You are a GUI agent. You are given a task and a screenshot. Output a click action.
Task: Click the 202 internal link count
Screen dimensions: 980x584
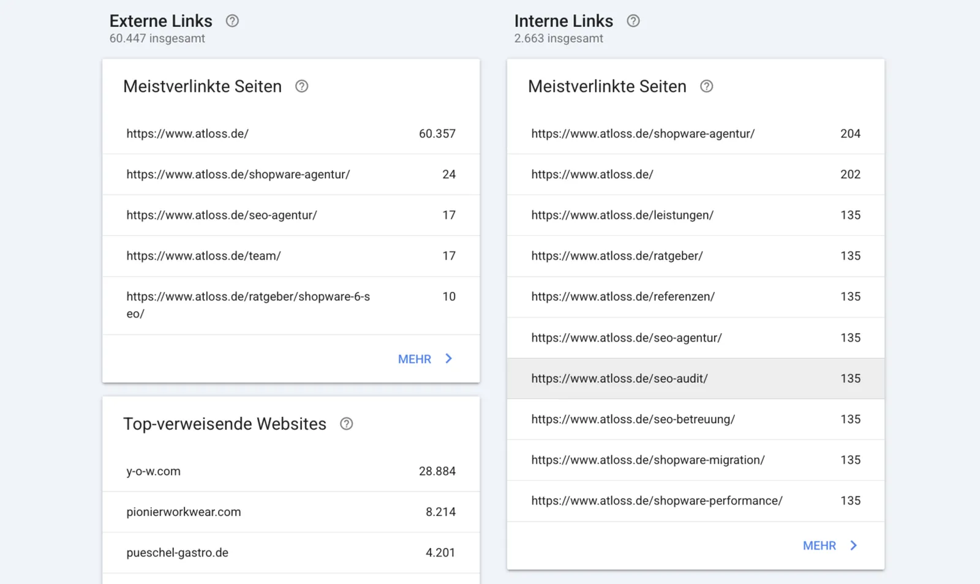point(851,174)
